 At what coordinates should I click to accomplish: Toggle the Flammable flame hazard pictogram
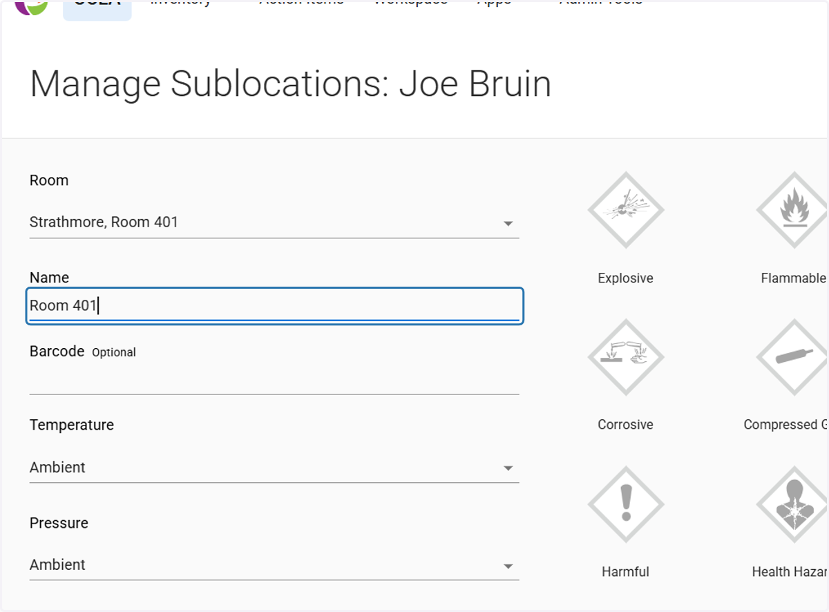(x=793, y=209)
